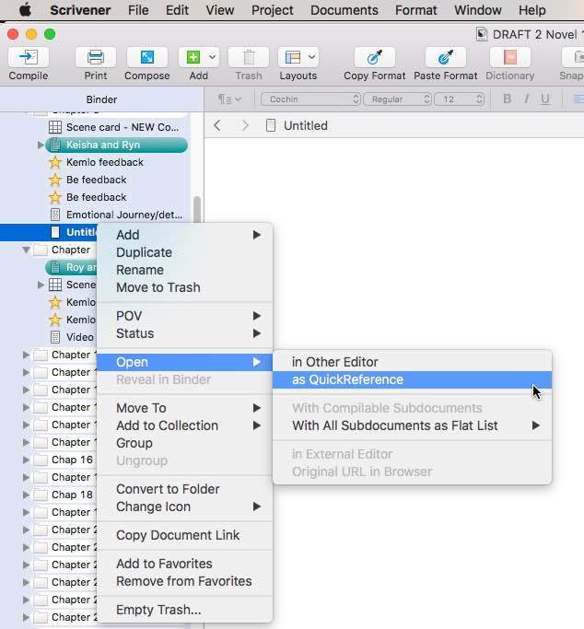This screenshot has width=584, height=629.
Task: Choose Move to Trash menu entry
Action: (185, 287)
